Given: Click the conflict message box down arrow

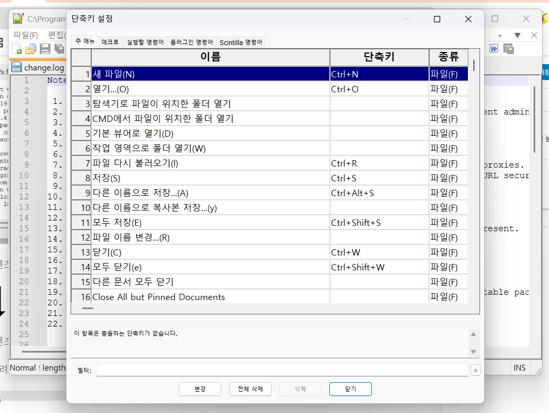Looking at the screenshot, I should tap(473, 352).
